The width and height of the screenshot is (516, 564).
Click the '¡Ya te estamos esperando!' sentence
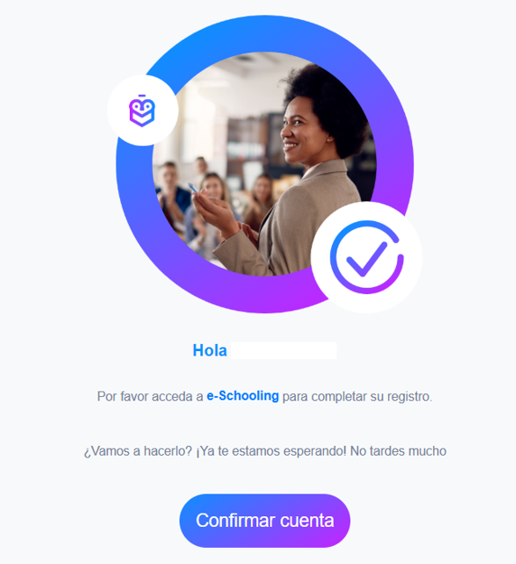[272, 450]
